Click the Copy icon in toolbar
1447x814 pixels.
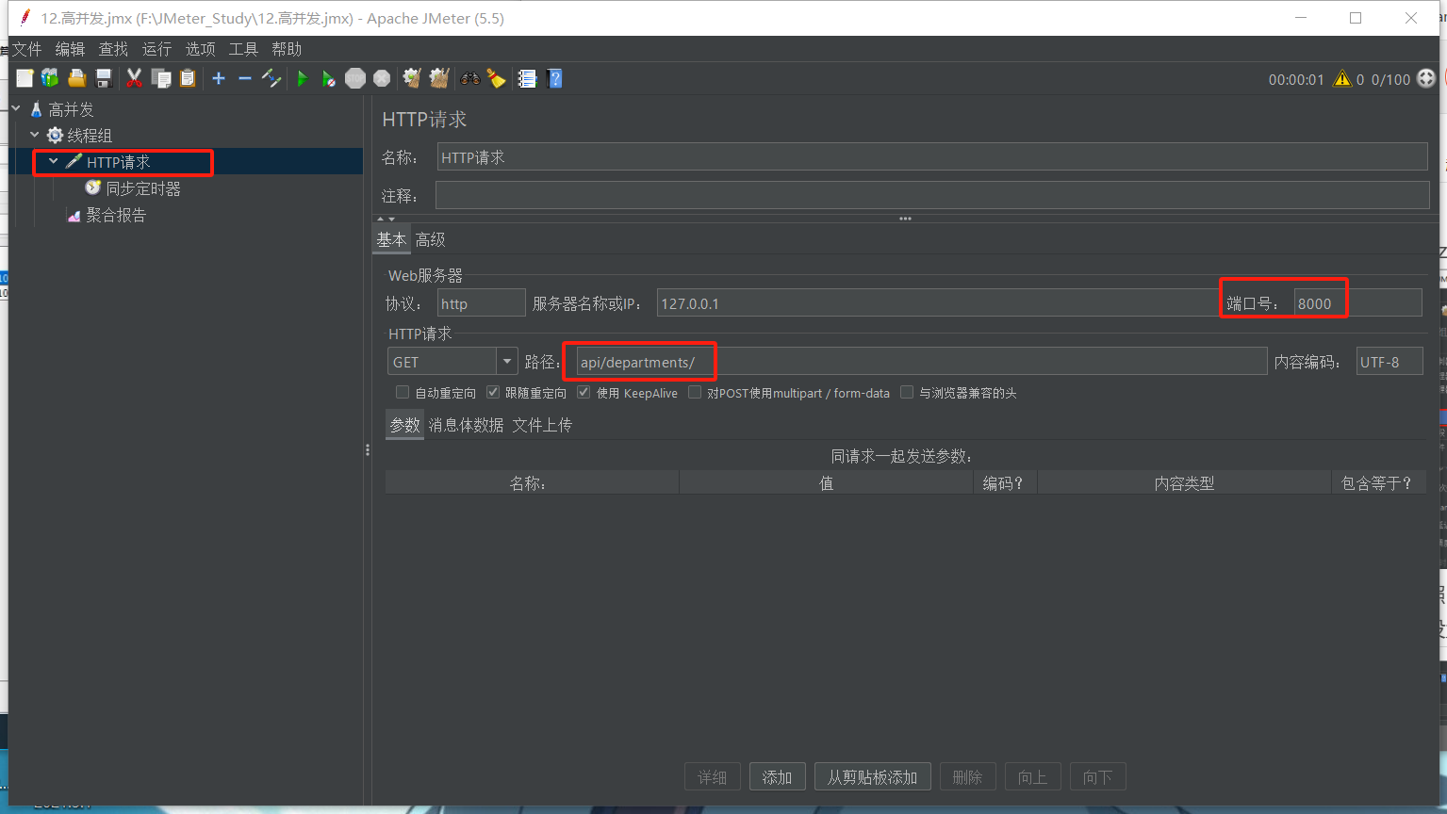point(161,78)
